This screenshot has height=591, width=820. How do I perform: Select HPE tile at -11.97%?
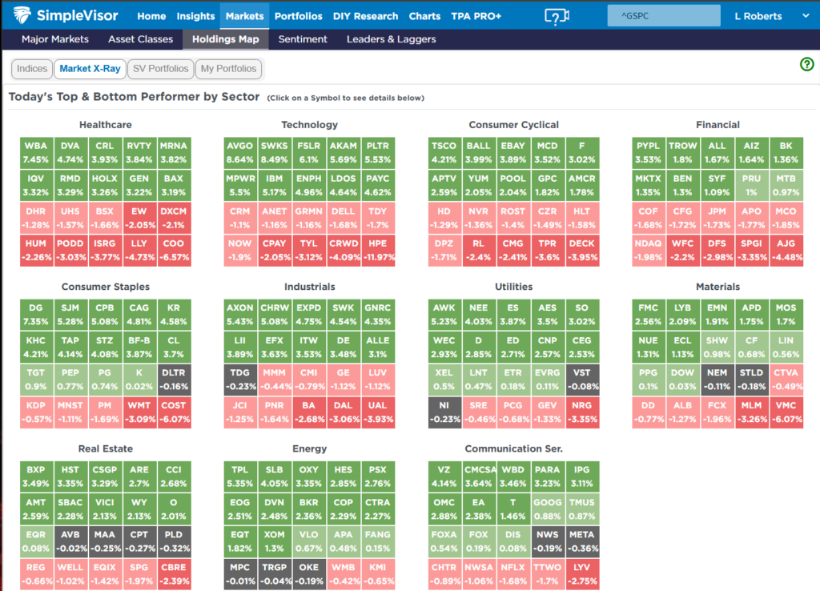pyautogui.click(x=378, y=251)
